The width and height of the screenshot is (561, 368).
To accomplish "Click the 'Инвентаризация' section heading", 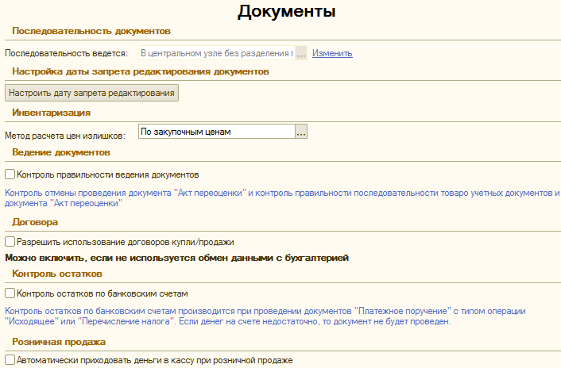I will (51, 113).
